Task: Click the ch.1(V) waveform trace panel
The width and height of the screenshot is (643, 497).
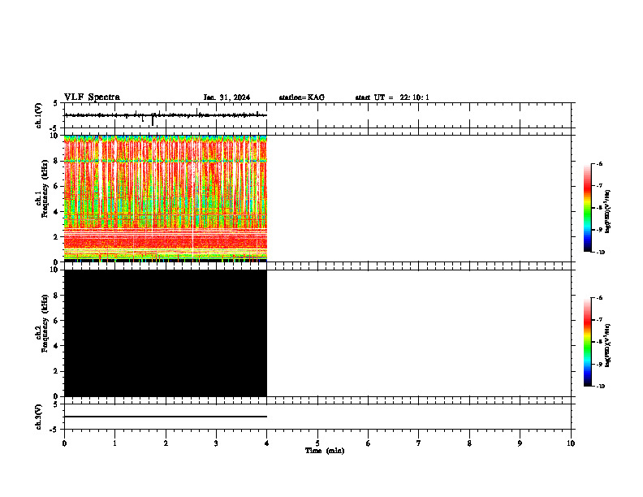Action: coord(317,115)
